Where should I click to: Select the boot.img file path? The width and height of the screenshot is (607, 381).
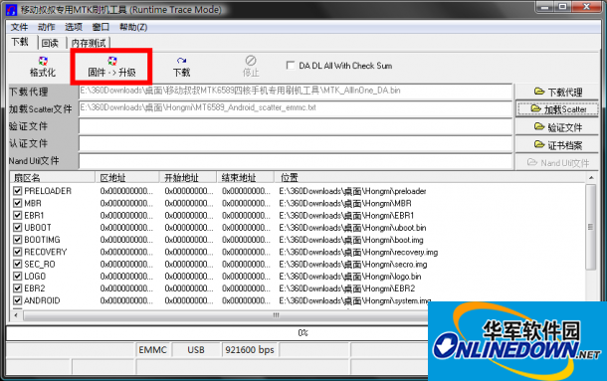tap(351, 240)
